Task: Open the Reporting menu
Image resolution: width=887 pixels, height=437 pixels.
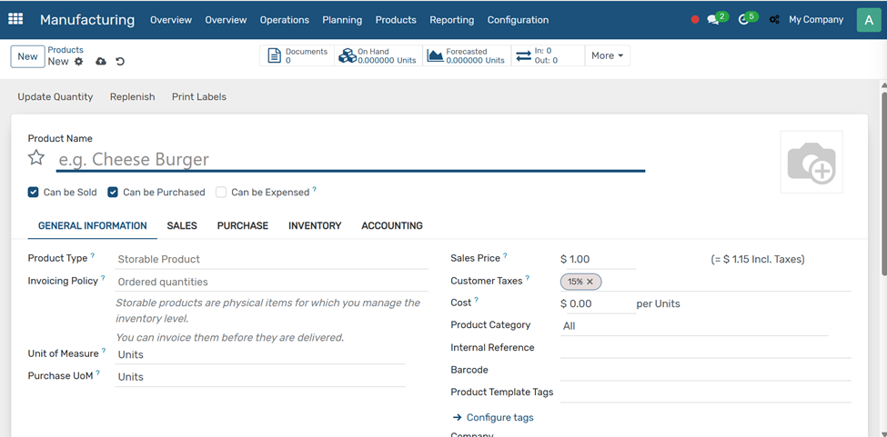Action: (451, 20)
